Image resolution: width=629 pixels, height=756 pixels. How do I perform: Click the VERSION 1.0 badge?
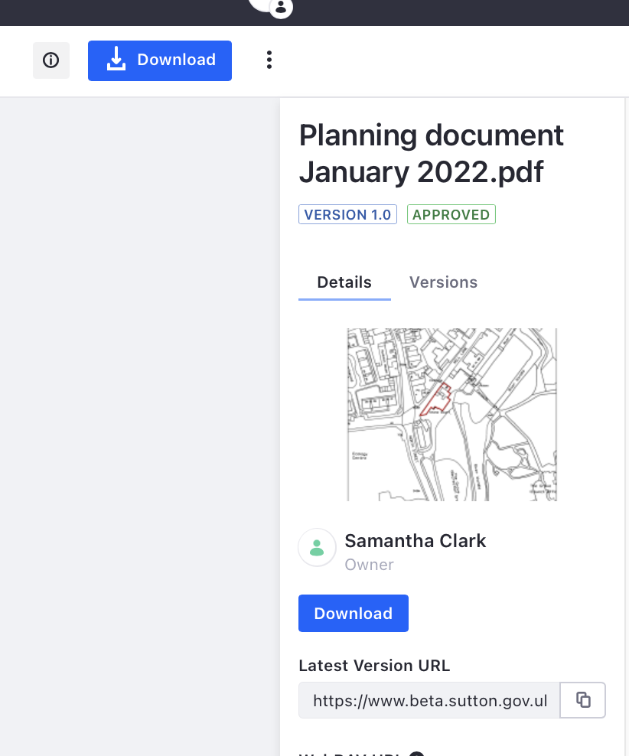pos(347,215)
